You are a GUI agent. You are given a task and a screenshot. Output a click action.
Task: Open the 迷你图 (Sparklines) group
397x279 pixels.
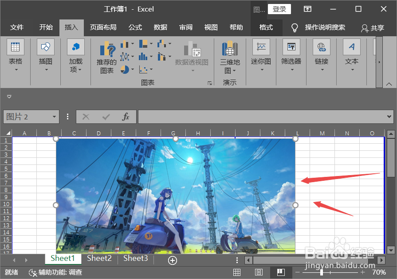261,55
